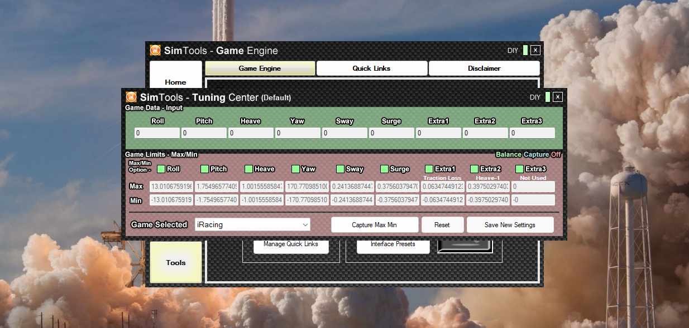Click the Pitch game data input field
The image size is (689, 328).
(x=204, y=134)
